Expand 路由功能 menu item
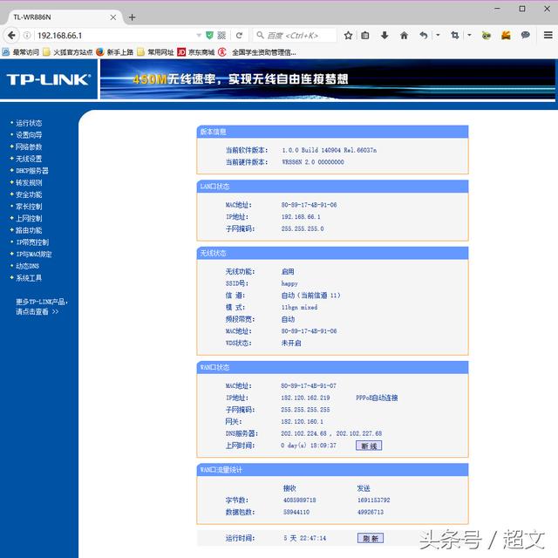 pyautogui.click(x=29, y=230)
